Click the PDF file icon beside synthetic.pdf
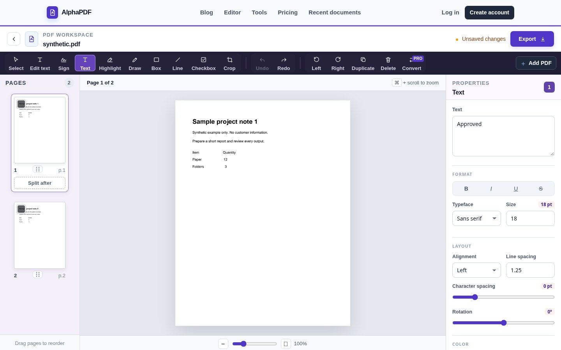 tap(32, 39)
